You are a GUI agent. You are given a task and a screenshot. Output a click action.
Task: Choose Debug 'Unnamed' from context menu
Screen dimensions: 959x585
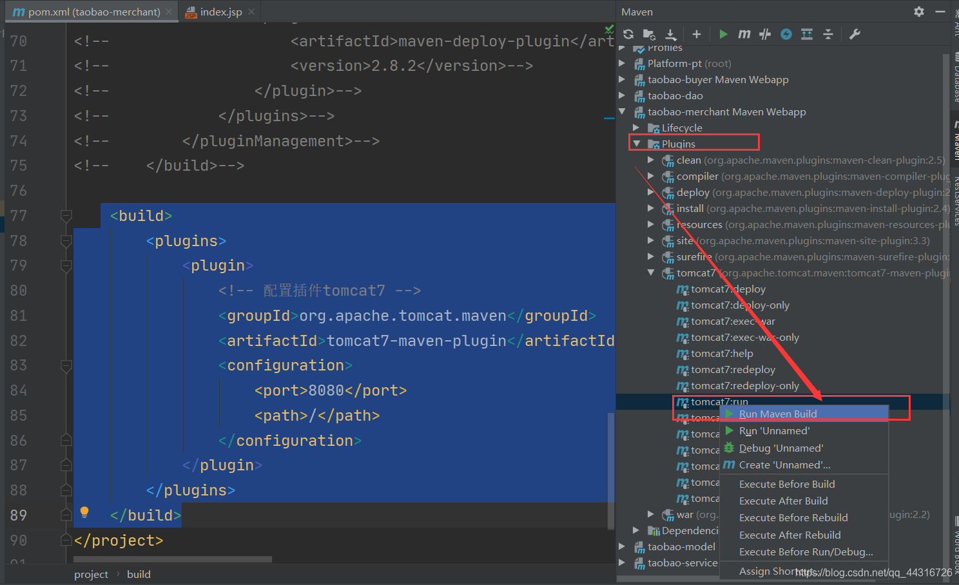tap(804, 448)
